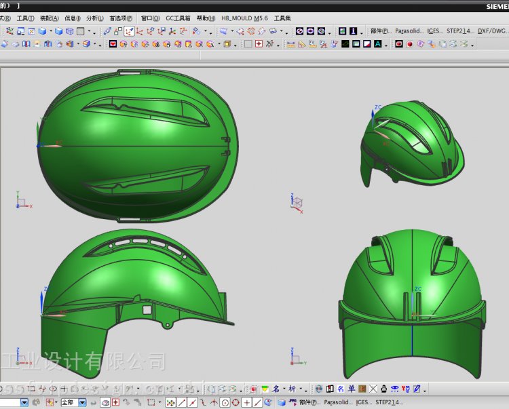Image resolution: width=509 pixels, height=409 pixels.
Task: Click the 部件(P) button in top toolbar
Action: (381, 31)
